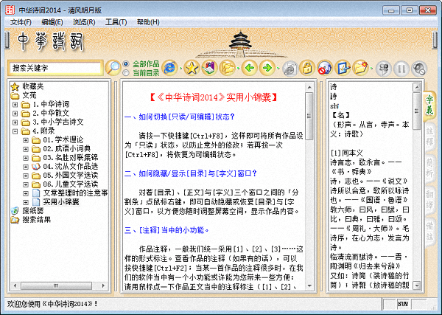Open the 文件(F) menu
The height and width of the screenshot is (315, 442).
click(21, 22)
